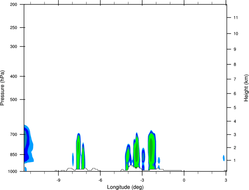
Task: Click the -9 longitude tick label
Action: click(x=58, y=180)
